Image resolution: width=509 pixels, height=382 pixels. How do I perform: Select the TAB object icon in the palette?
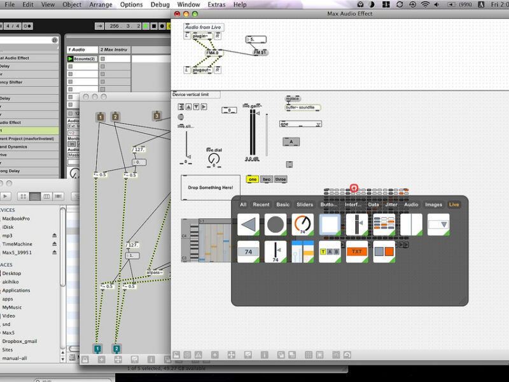coord(330,251)
